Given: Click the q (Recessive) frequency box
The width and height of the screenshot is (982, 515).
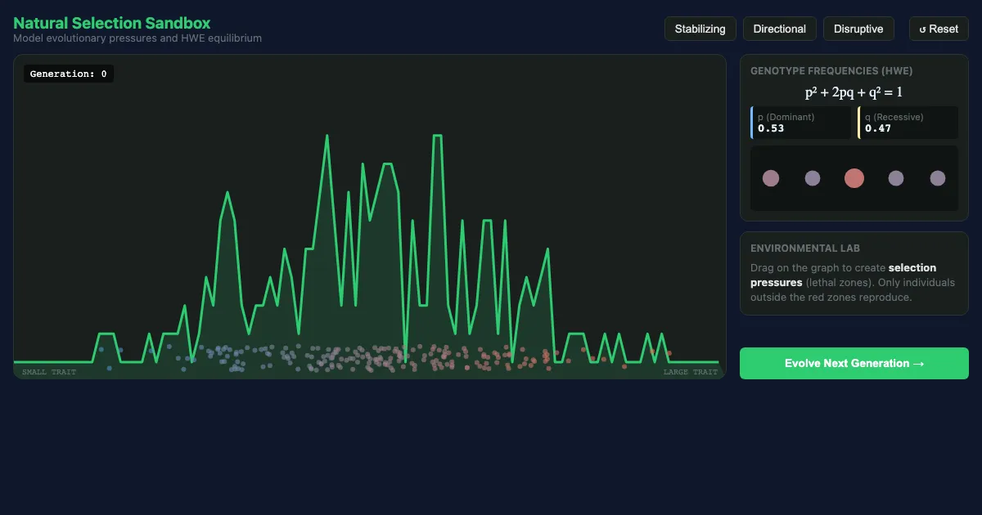Looking at the screenshot, I should coord(908,123).
